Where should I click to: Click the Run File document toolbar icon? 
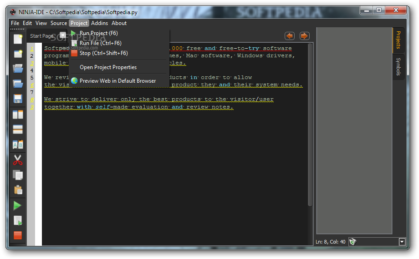pos(18,220)
